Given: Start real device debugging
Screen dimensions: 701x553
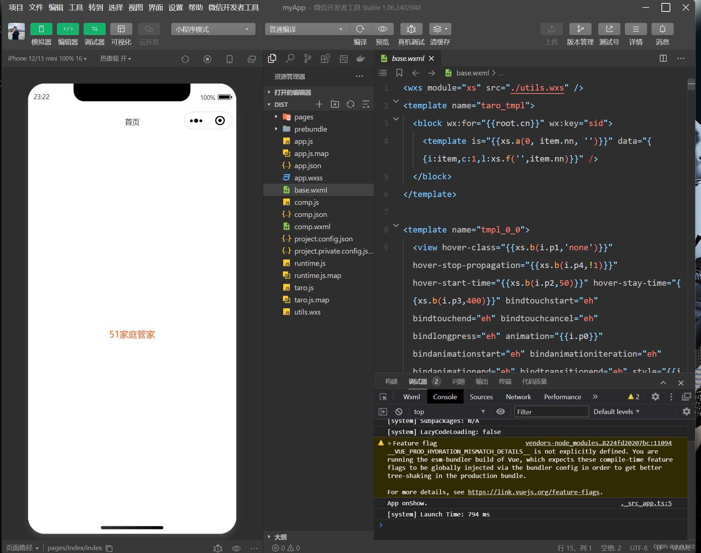Looking at the screenshot, I should pos(411,29).
